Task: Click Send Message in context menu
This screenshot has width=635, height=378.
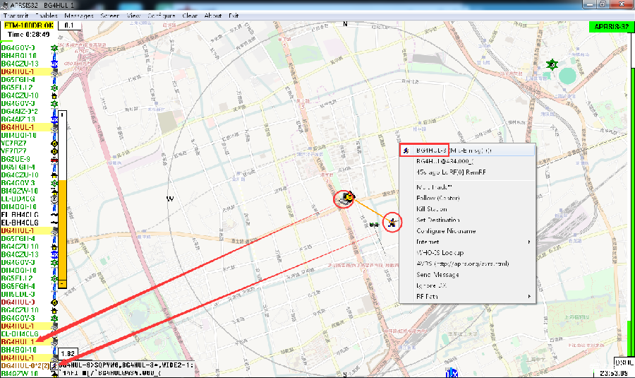Action: (437, 274)
